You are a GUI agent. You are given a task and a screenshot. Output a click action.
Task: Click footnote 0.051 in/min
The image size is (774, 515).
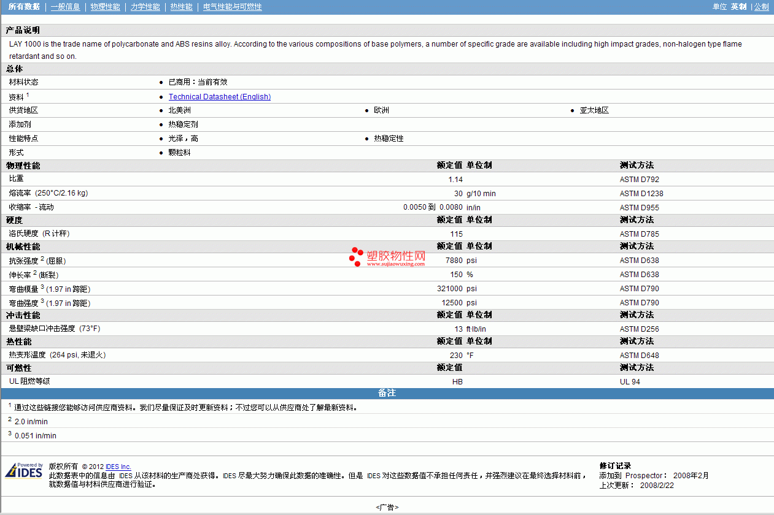pyautogui.click(x=35, y=436)
